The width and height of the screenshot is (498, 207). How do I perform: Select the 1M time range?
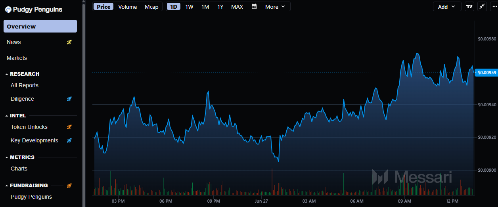pyautogui.click(x=205, y=7)
